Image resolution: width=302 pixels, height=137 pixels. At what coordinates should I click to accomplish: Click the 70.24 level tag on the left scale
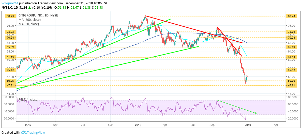point(11,38)
